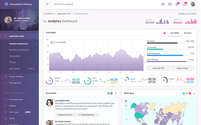Click the yellow dot in Bird's Eyes header
Image resolution: width=201 pixels, height=125 pixels.
coord(187,93)
